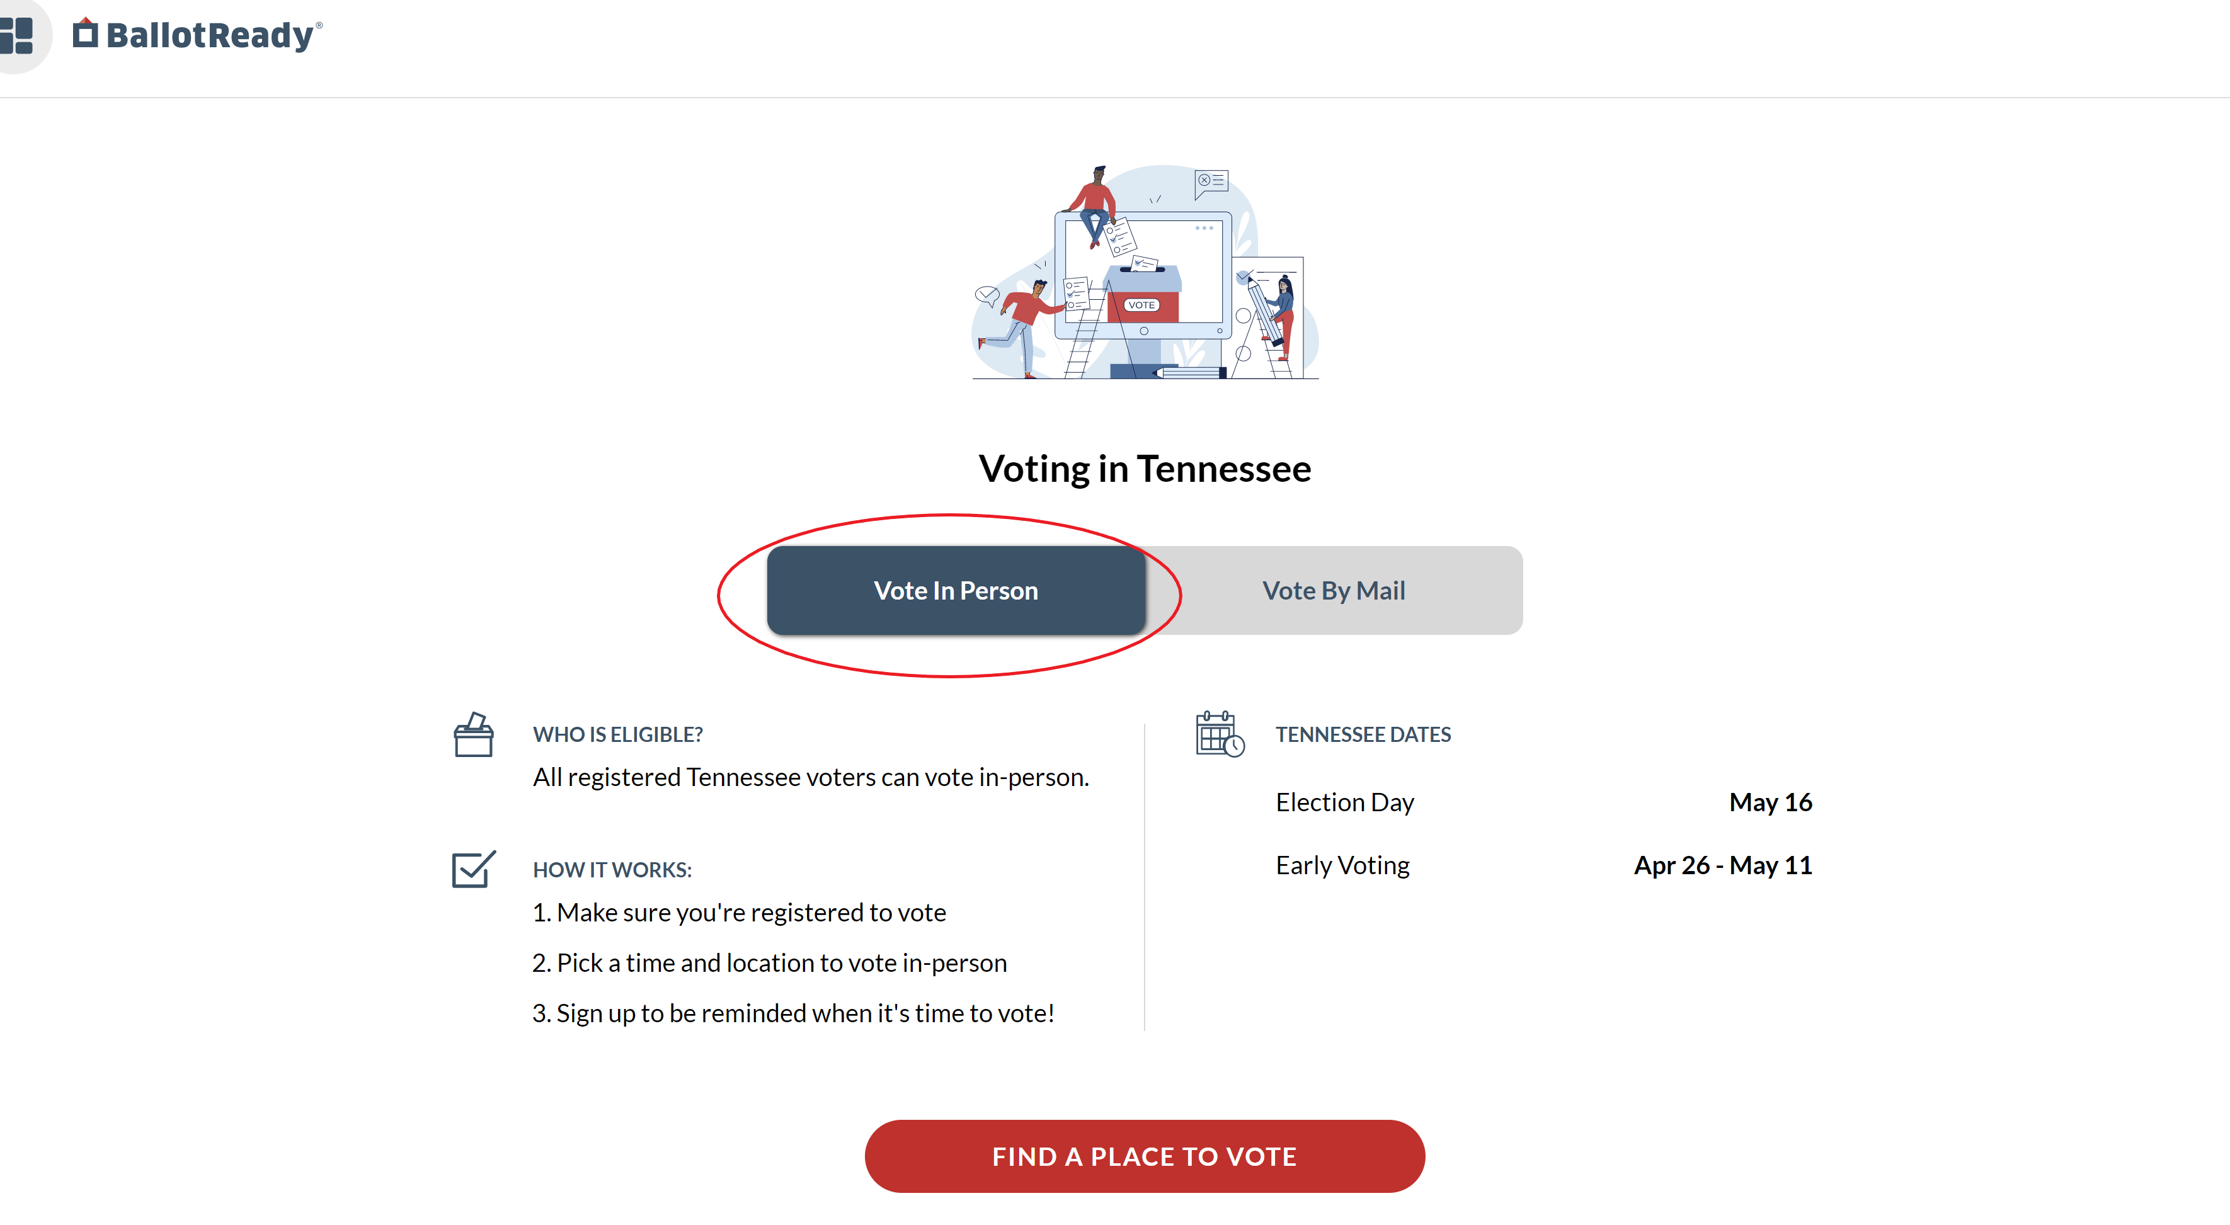Click step one about registering to vote

(x=740, y=913)
